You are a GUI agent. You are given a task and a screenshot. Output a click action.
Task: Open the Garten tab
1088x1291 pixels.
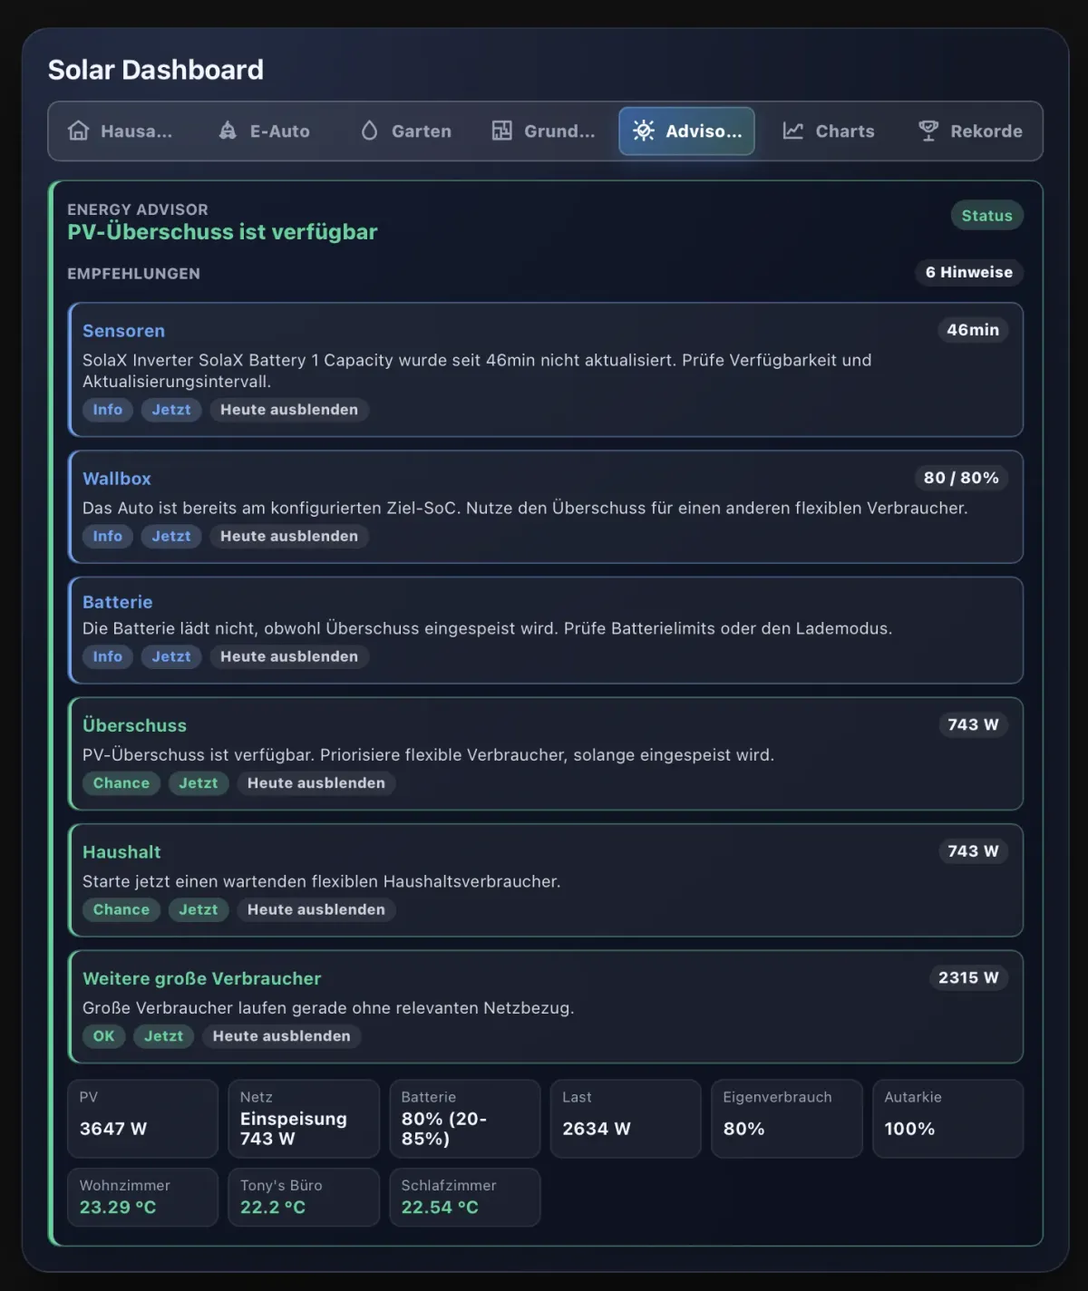pos(406,131)
